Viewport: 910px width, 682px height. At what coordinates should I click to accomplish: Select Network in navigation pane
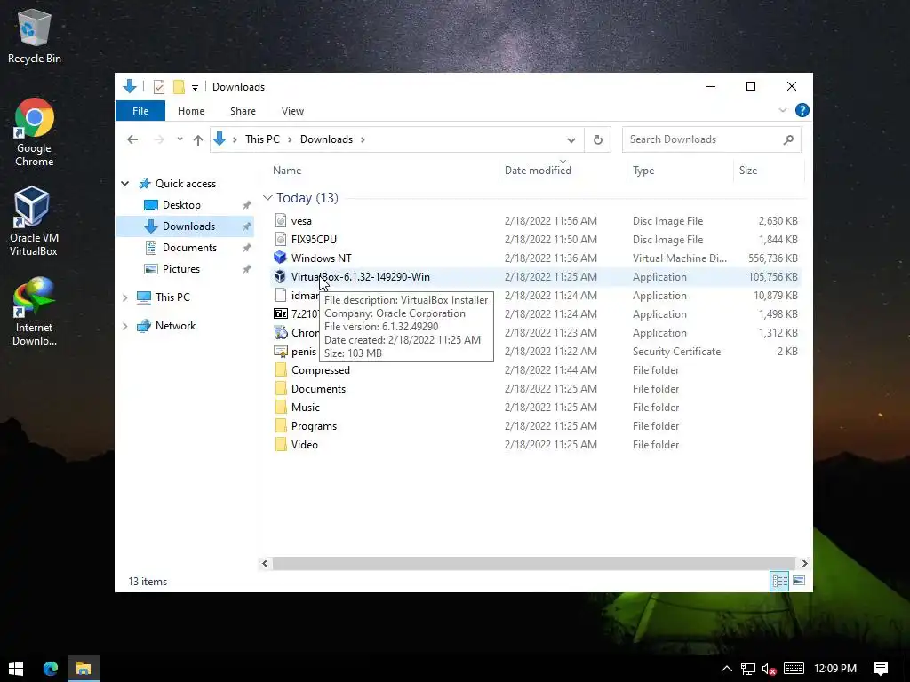point(175,326)
